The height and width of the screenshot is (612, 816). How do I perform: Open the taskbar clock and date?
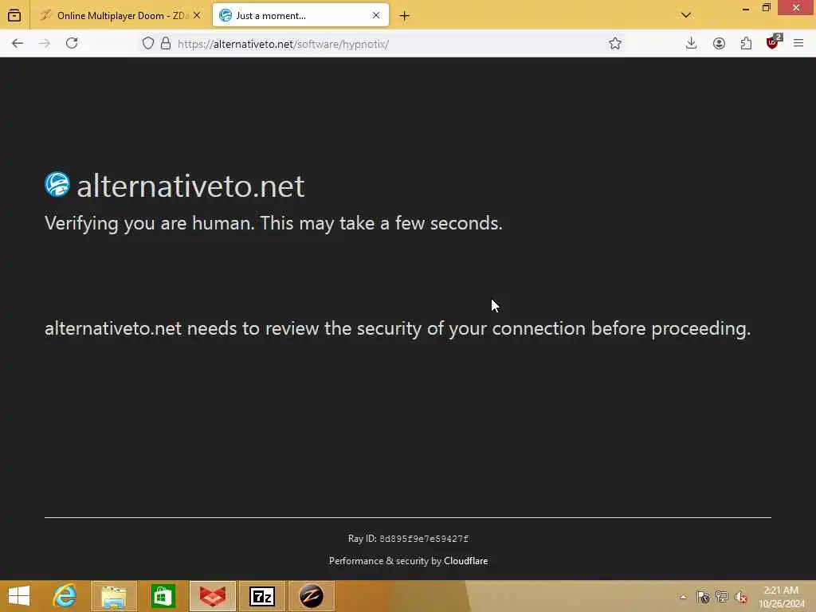(x=781, y=596)
